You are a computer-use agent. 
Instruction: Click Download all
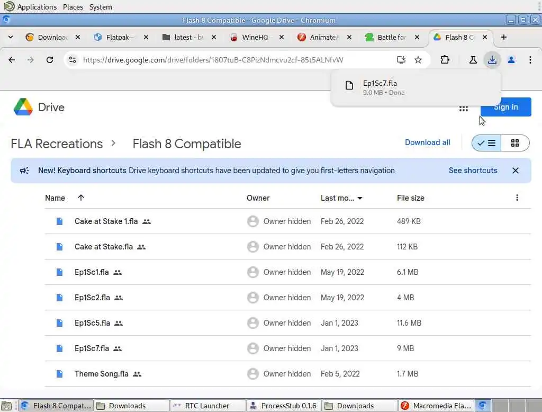coord(428,142)
